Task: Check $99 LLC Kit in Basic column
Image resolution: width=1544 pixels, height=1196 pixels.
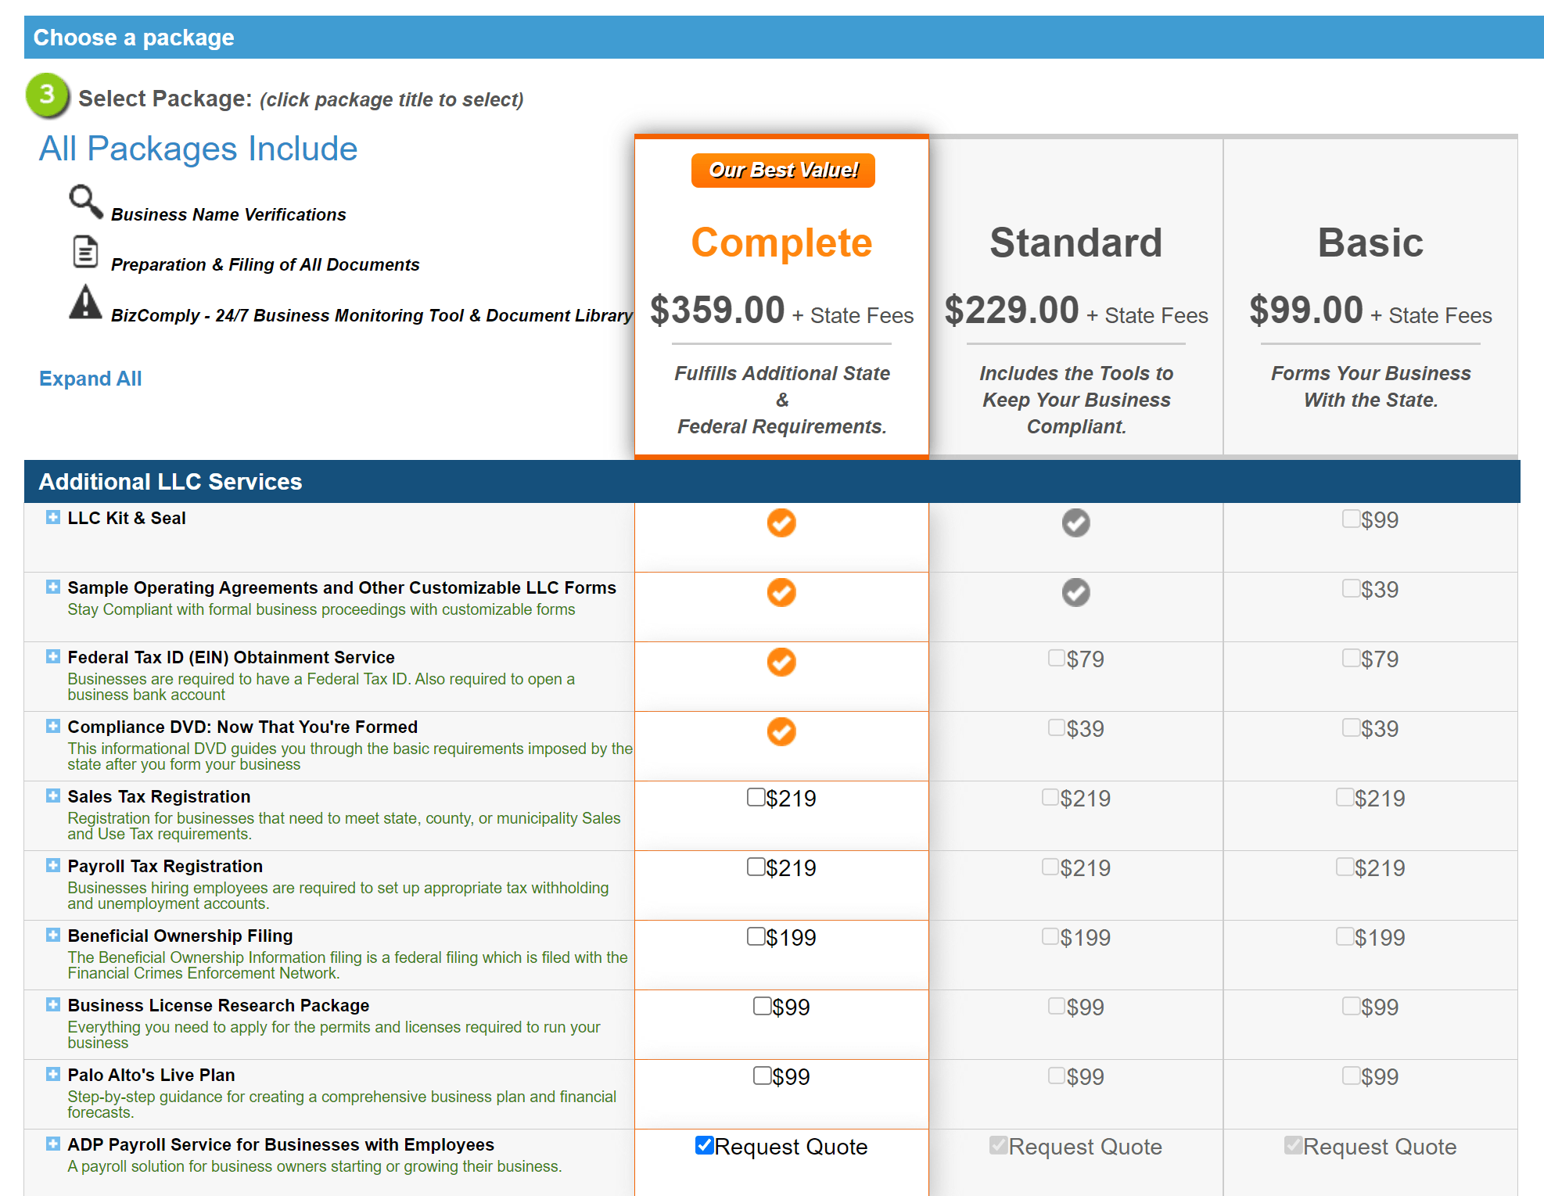Action: click(1351, 519)
